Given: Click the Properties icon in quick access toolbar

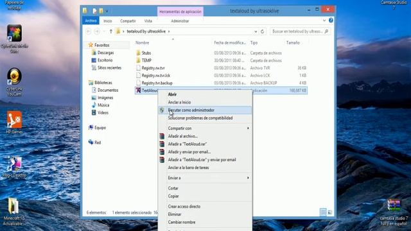Looking at the screenshot, I should [95, 11].
